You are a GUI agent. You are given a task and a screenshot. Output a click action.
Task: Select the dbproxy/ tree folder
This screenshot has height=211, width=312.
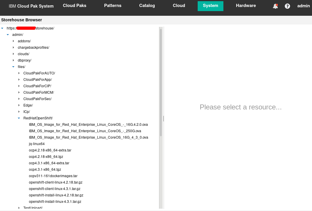tap(25, 60)
